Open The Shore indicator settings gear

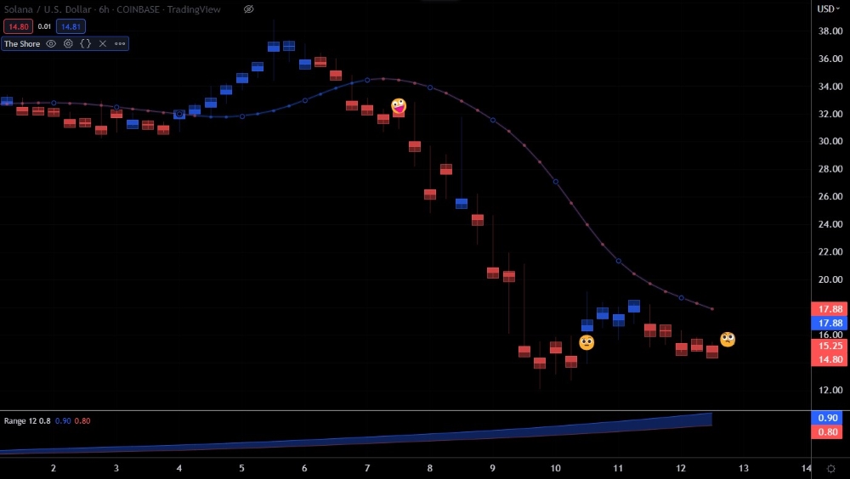[68, 44]
